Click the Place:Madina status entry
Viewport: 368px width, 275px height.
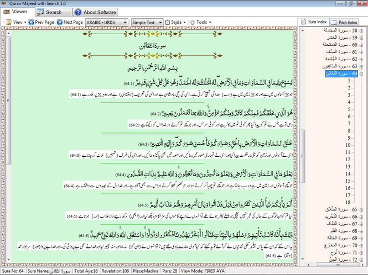[x=146, y=271]
